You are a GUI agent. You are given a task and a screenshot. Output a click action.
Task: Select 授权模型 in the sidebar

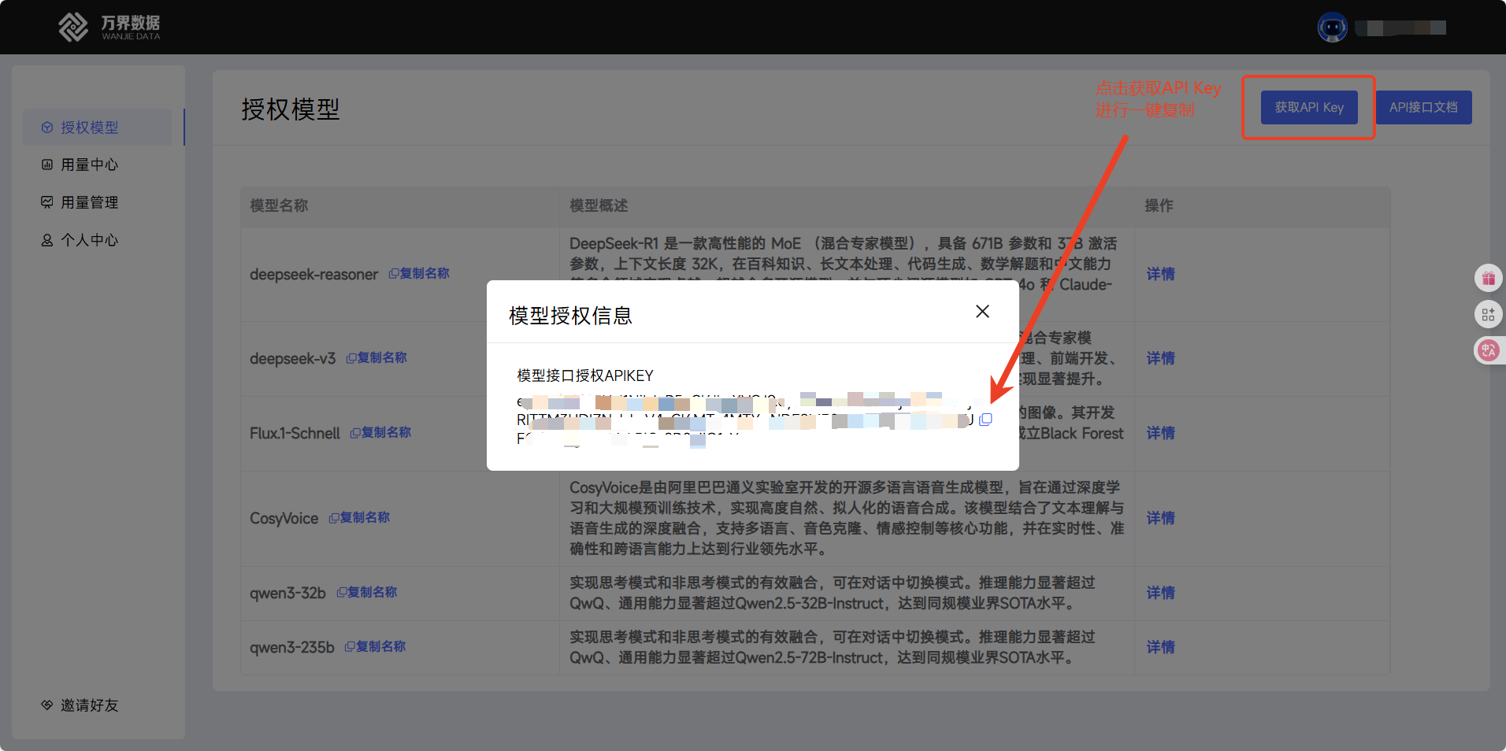coord(97,128)
